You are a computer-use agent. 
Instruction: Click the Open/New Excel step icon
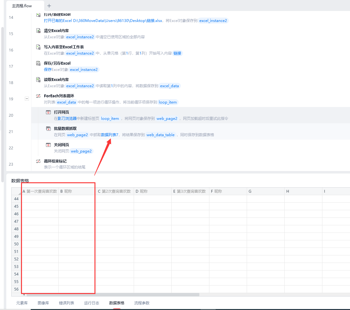(38, 14)
